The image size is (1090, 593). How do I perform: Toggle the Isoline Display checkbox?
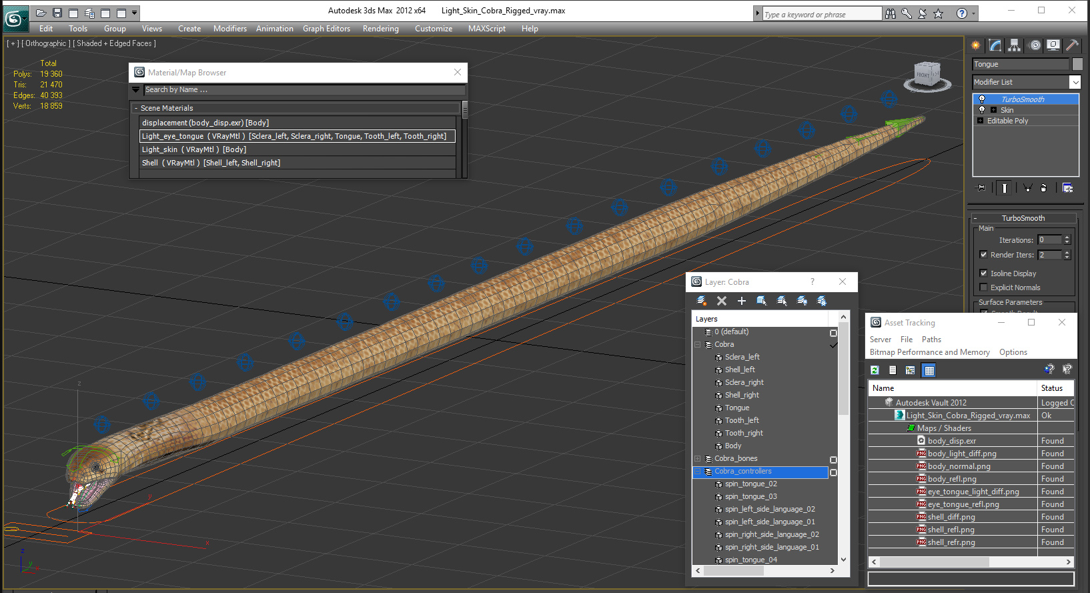click(x=983, y=273)
